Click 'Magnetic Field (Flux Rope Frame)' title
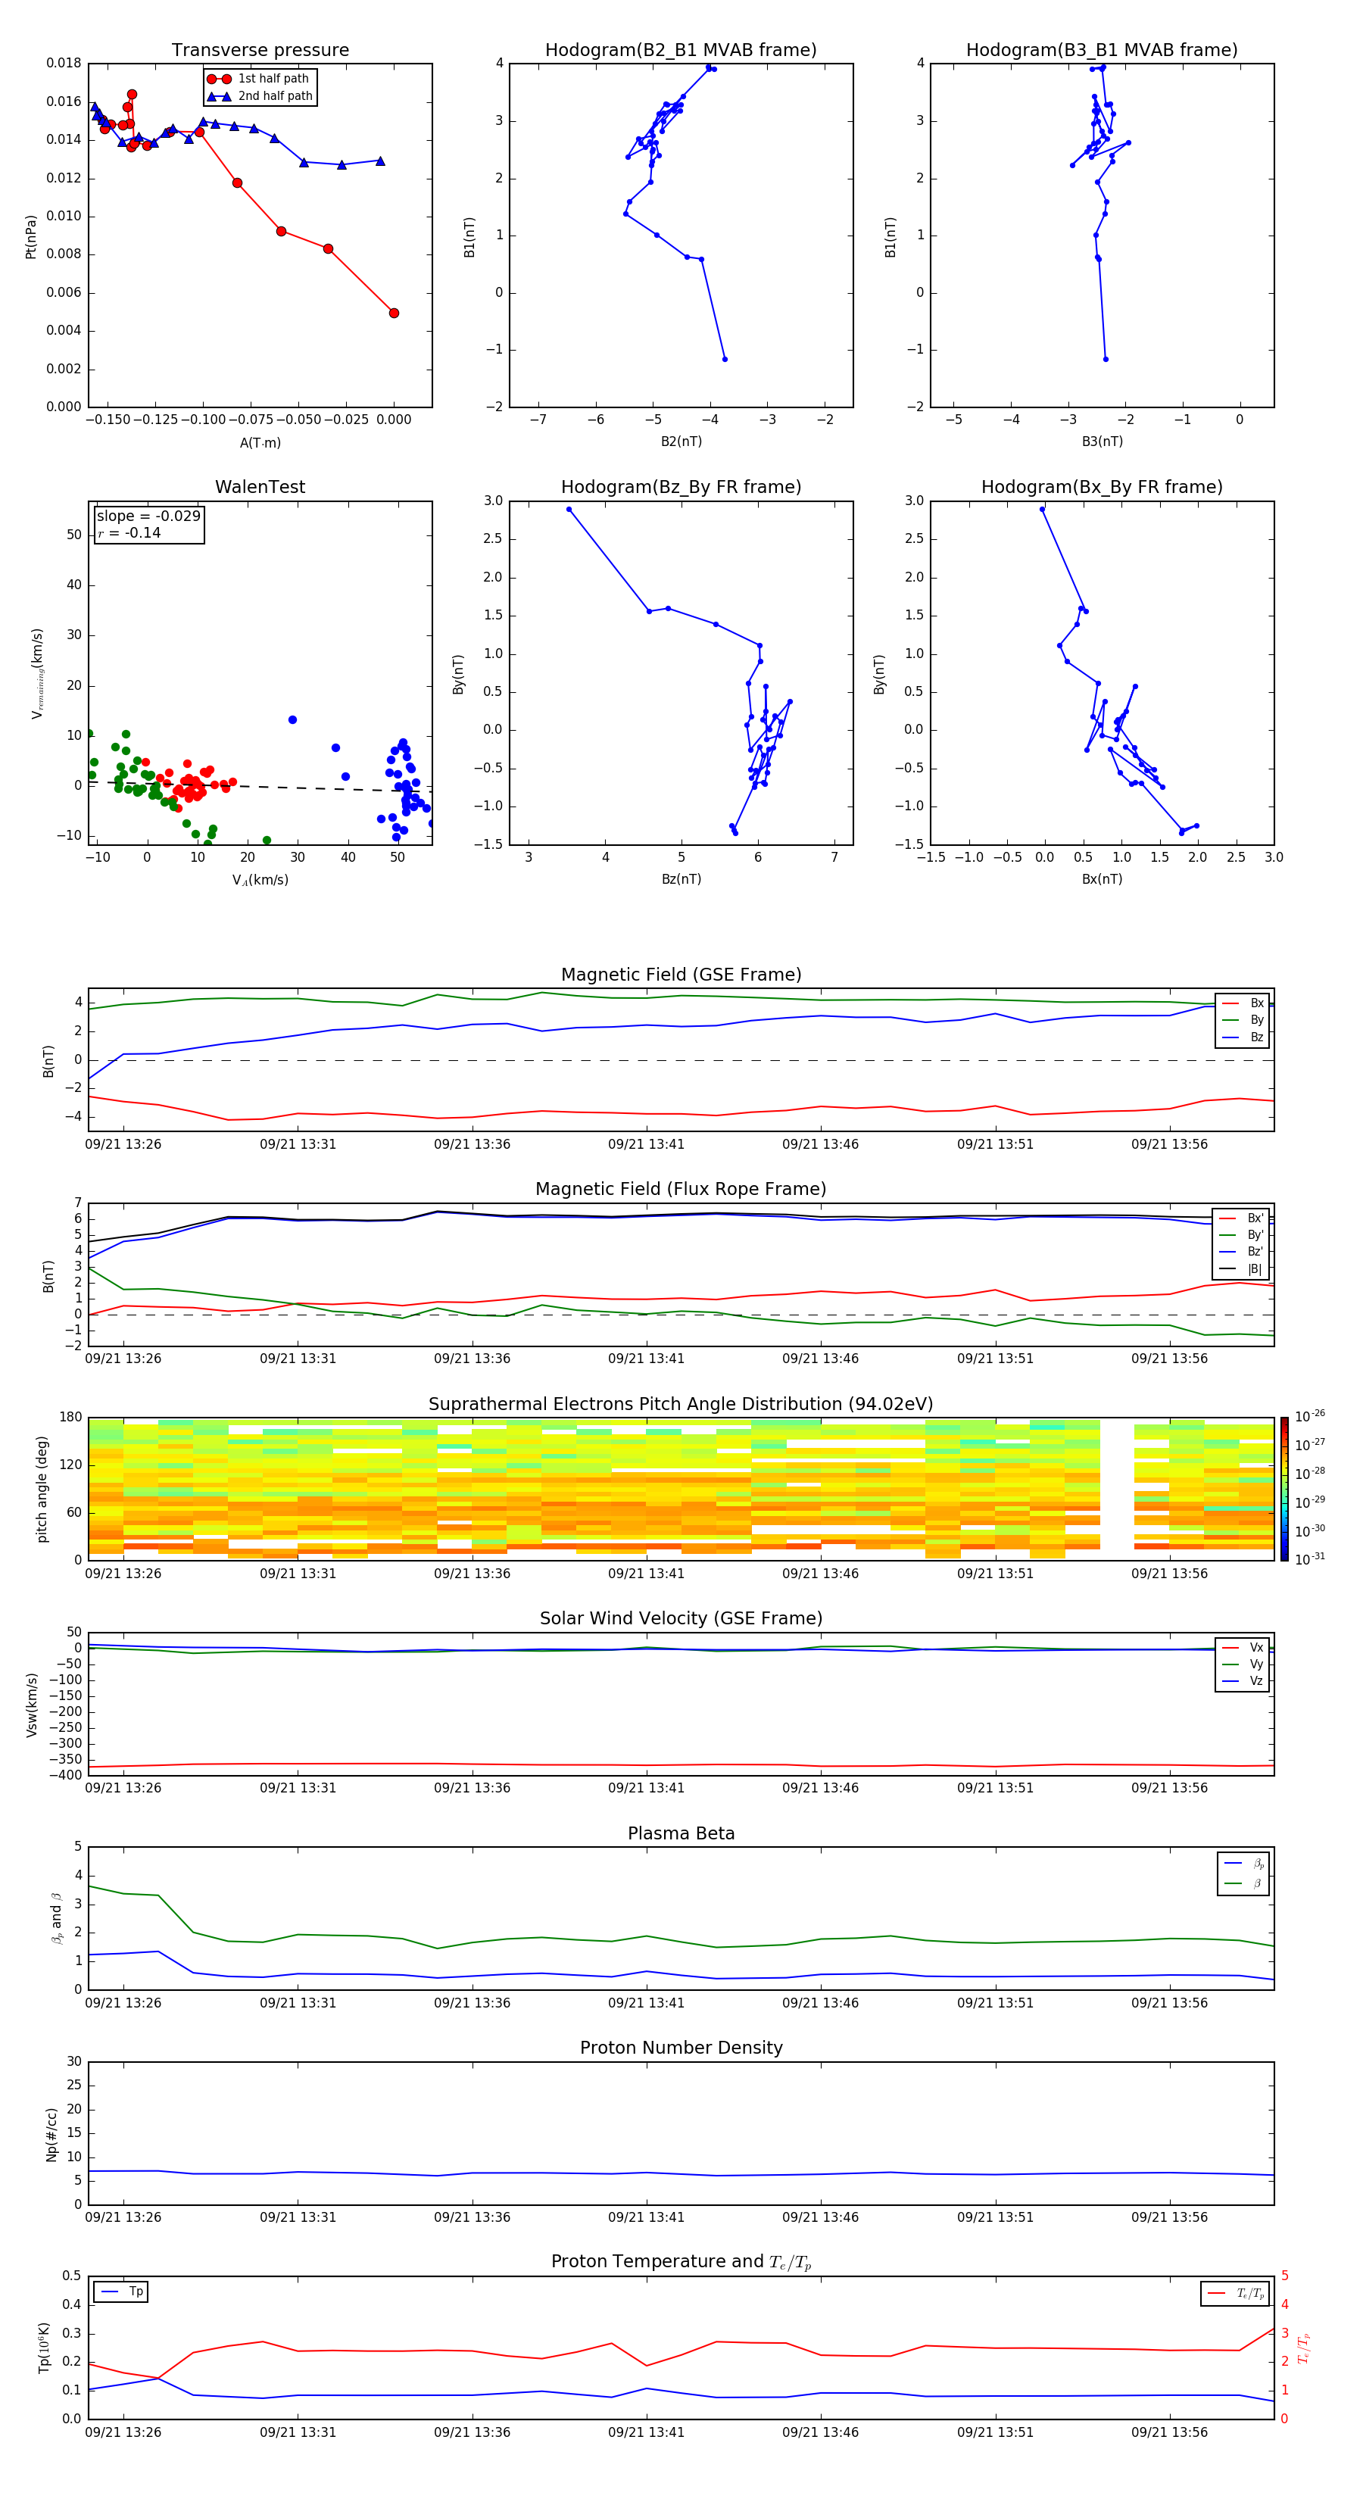Image resolution: width=1363 pixels, height=2499 pixels. pos(681,1190)
